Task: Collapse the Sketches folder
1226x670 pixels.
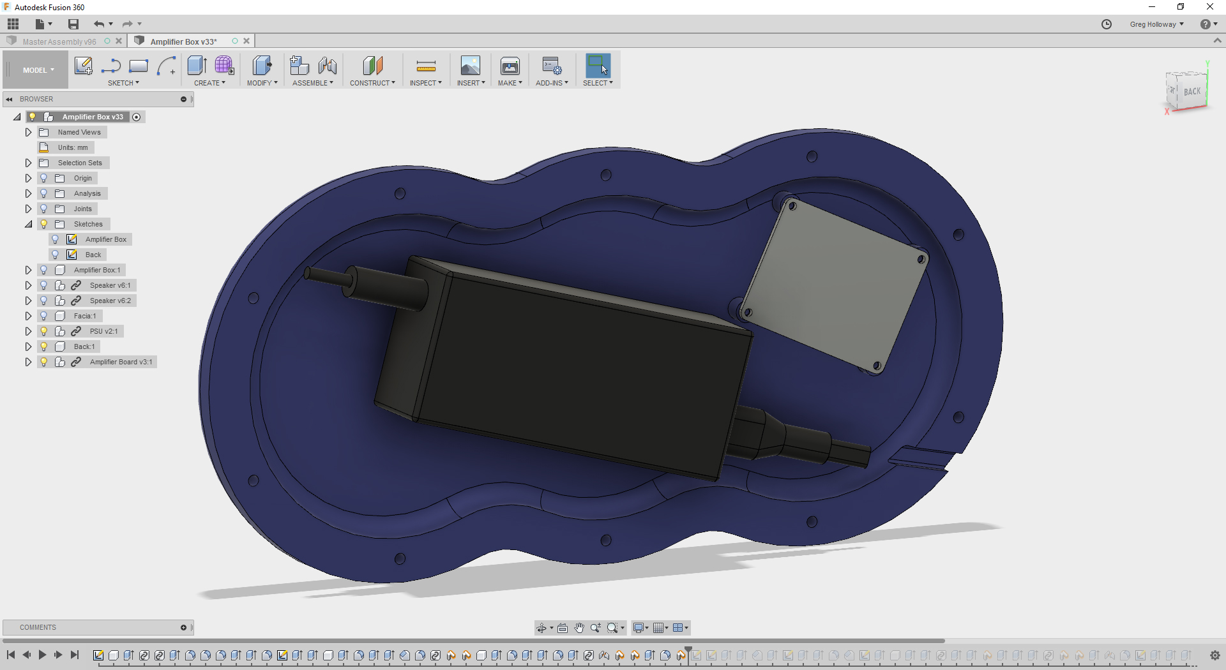Action: [x=28, y=224]
